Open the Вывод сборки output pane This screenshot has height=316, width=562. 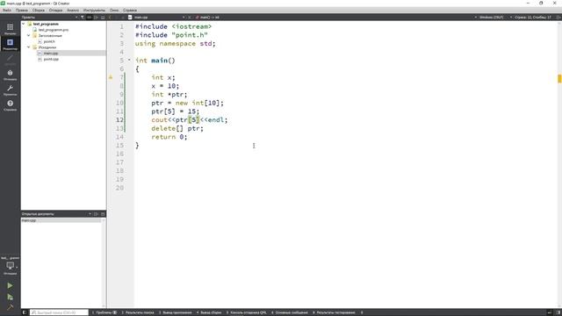tap(209, 312)
